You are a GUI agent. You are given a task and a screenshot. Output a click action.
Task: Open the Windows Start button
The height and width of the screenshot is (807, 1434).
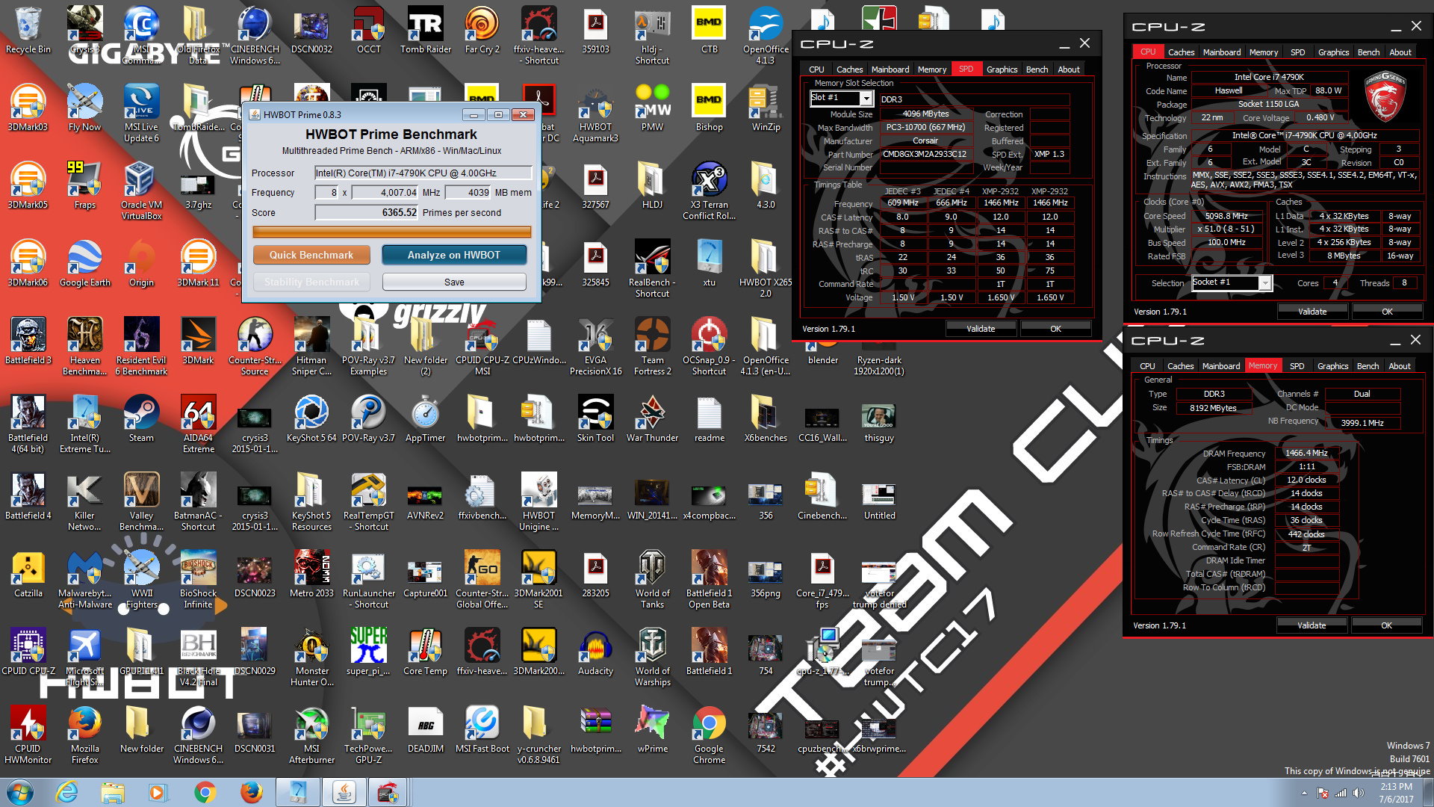click(20, 792)
